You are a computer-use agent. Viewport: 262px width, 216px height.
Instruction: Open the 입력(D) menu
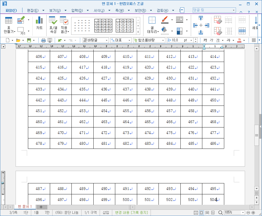(x=77, y=10)
